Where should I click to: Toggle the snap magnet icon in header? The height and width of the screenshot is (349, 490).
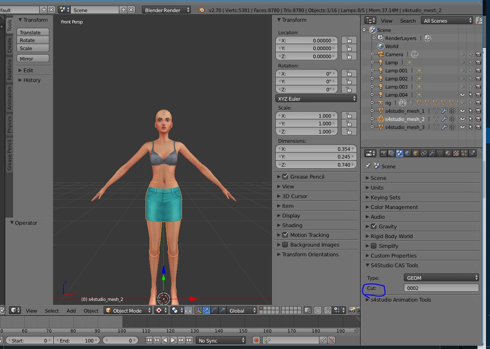tap(327, 310)
